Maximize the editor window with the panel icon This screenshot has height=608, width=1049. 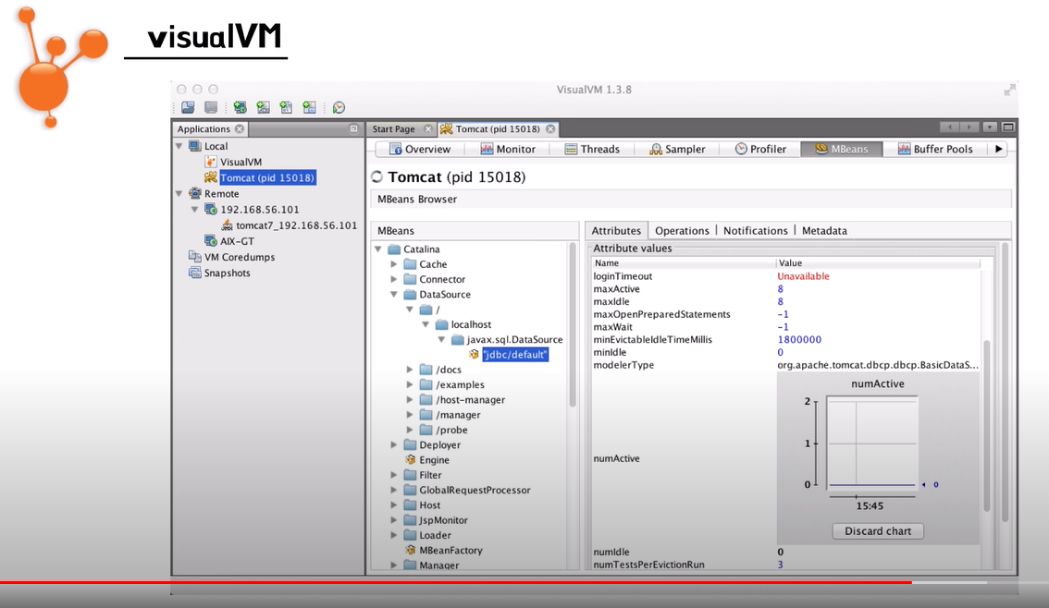tap(1008, 127)
